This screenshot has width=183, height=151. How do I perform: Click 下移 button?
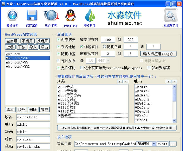(x=22, y=47)
